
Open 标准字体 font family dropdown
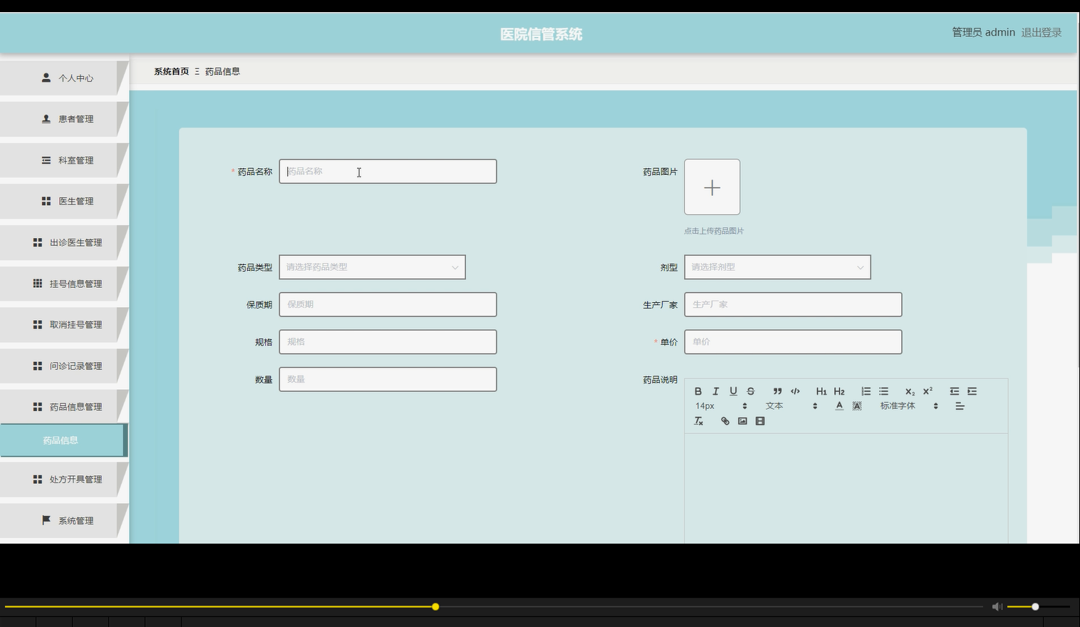[908, 406]
